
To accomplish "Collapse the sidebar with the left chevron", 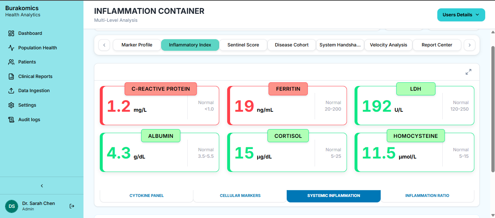I will click(x=42, y=186).
